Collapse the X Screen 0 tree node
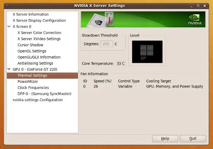The width and height of the screenshot is (213, 149). point(9,27)
